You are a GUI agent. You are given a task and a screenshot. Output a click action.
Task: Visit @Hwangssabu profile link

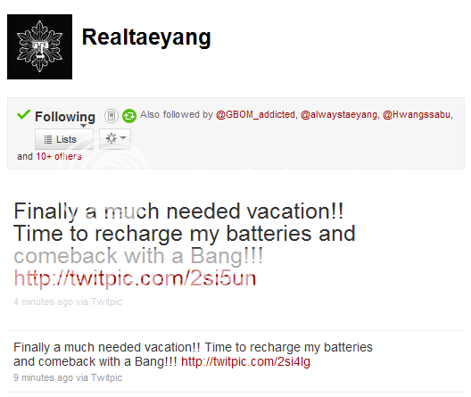click(x=417, y=115)
